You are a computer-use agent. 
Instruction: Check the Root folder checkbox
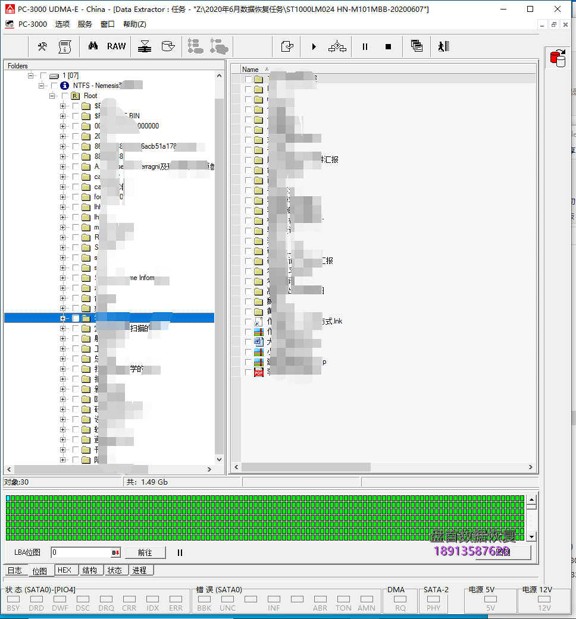pyautogui.click(x=65, y=96)
